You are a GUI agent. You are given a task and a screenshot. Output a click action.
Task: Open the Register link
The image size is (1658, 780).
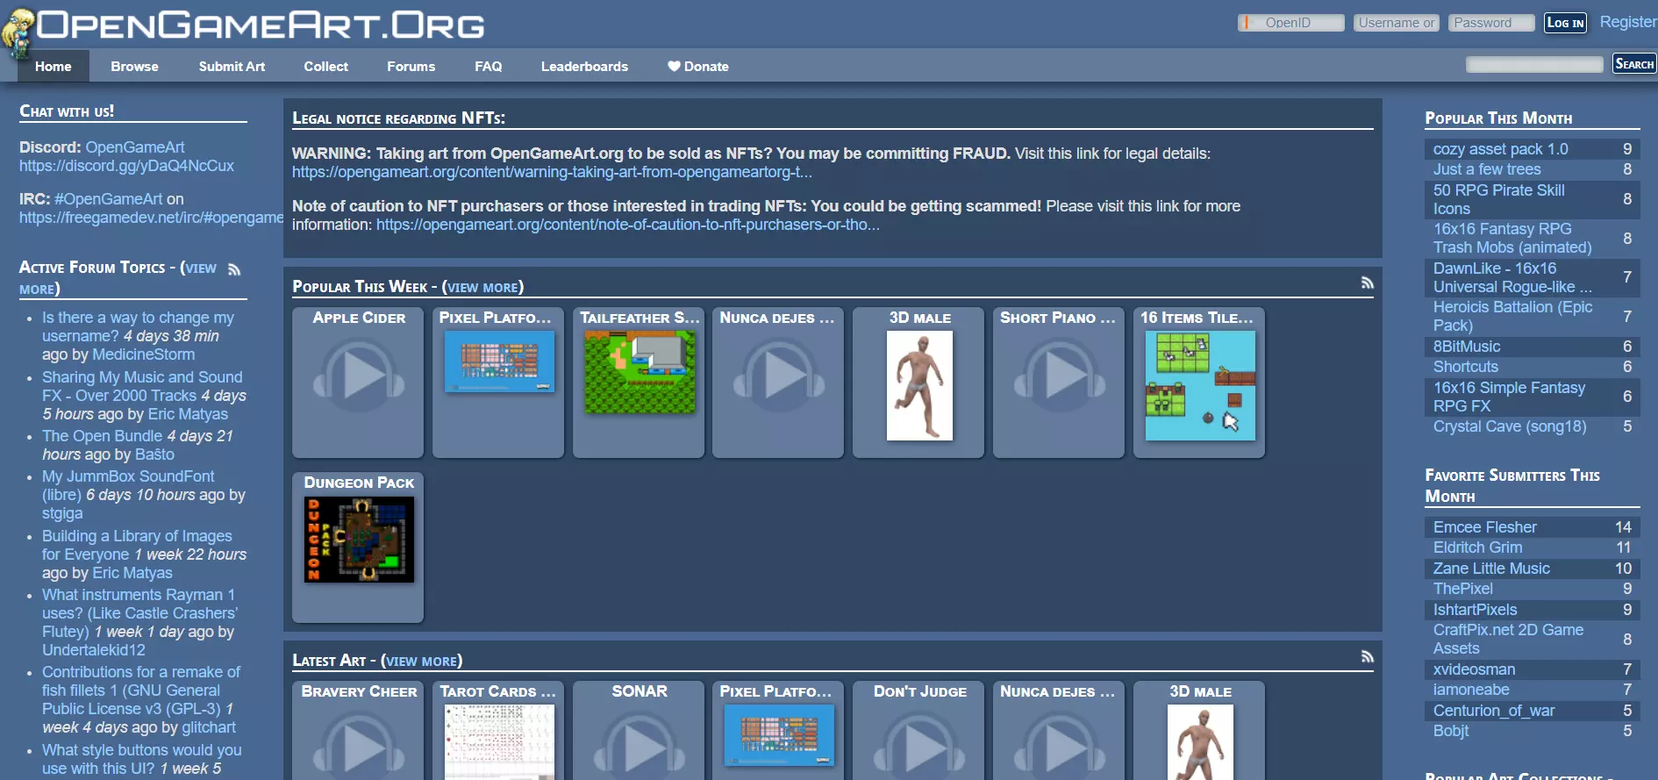1628,22
